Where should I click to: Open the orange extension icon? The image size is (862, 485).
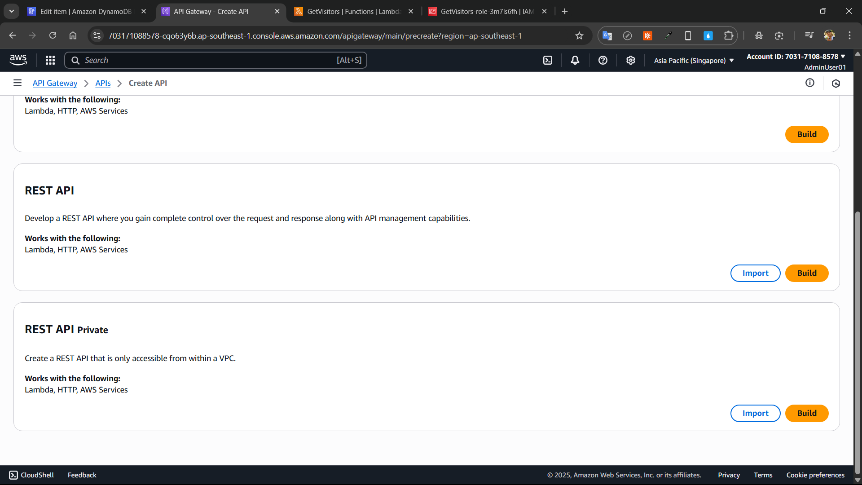[x=647, y=35]
